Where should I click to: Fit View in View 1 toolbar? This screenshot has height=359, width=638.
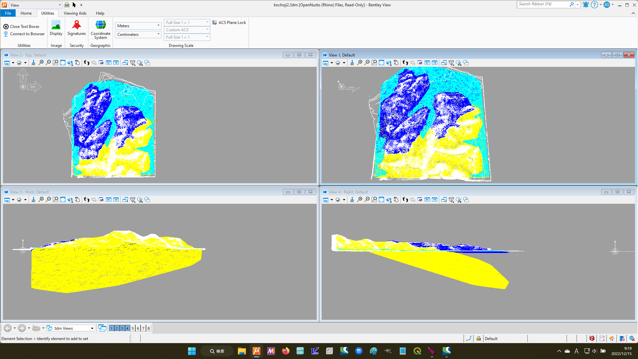(381, 63)
